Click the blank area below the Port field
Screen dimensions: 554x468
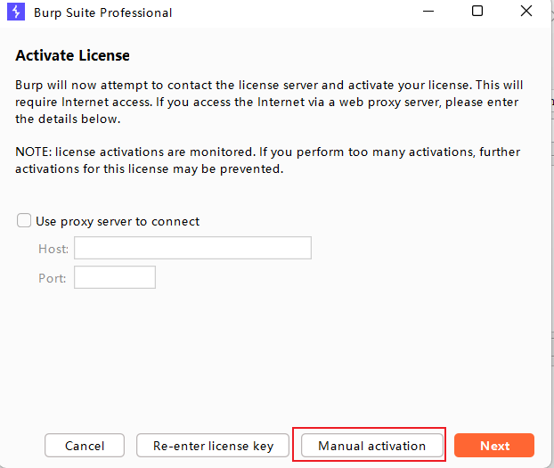click(x=267, y=357)
